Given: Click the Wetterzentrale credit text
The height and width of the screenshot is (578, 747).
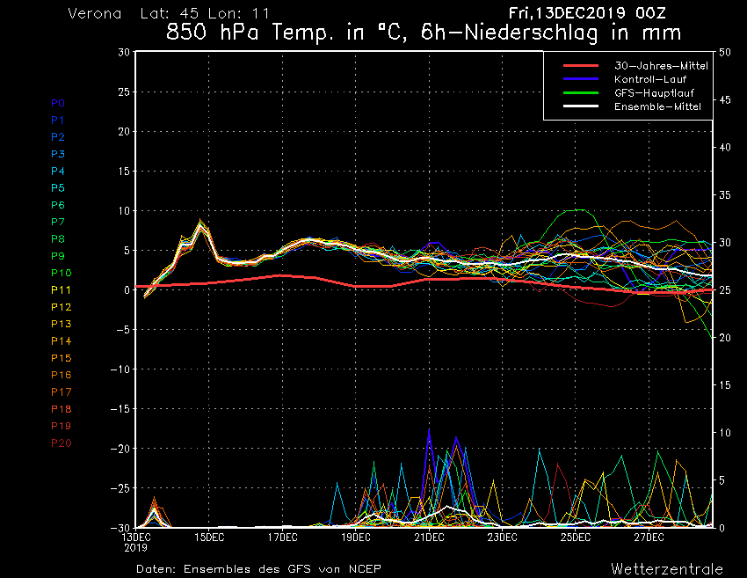Looking at the screenshot, I should (667, 569).
